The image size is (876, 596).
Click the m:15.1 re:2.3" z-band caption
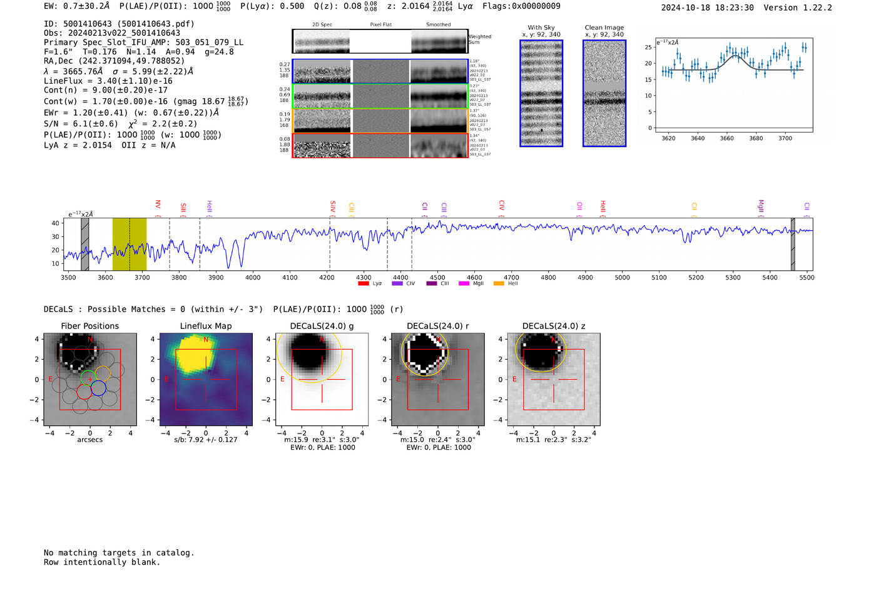pyautogui.click(x=554, y=440)
